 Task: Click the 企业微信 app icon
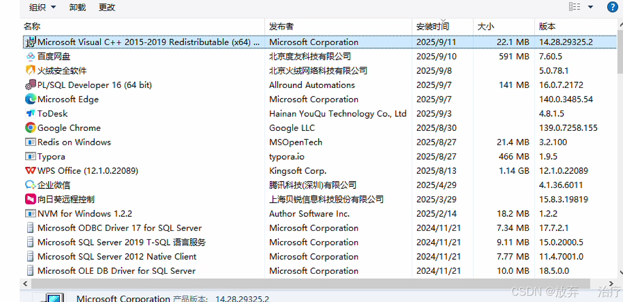coord(30,185)
